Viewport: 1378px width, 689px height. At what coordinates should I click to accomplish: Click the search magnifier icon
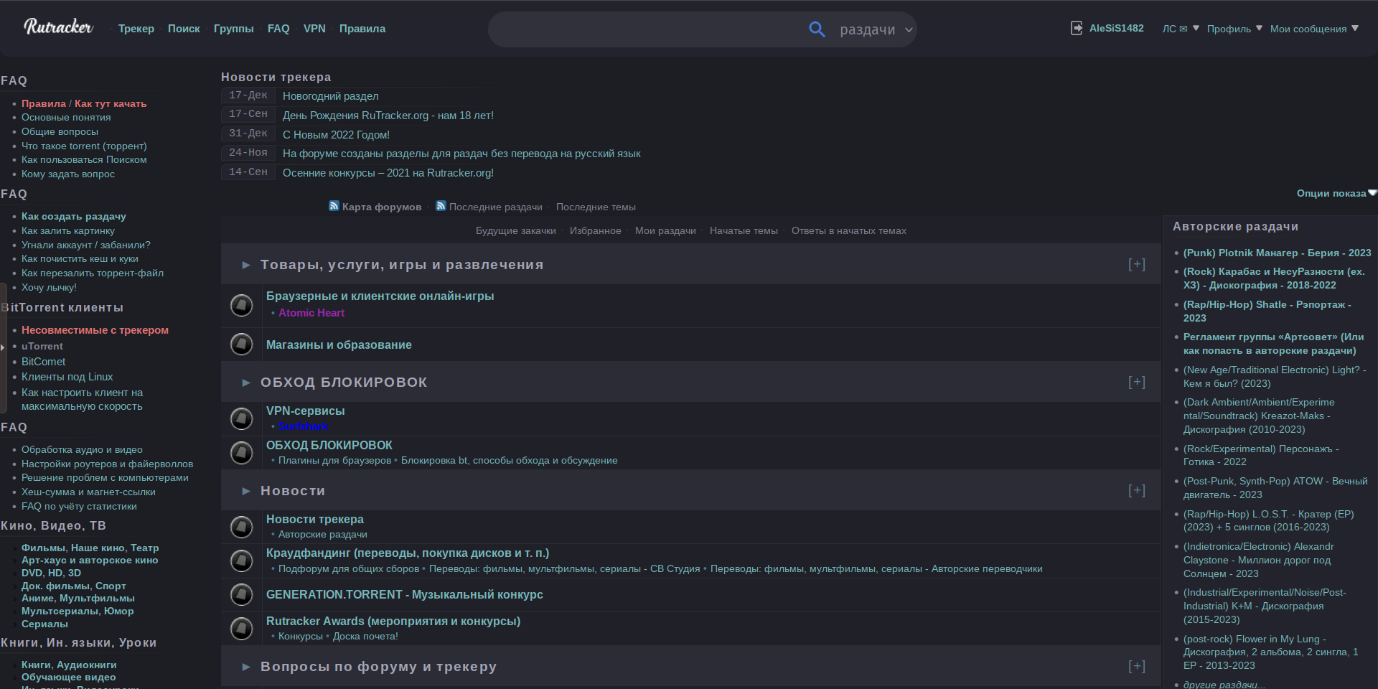(x=817, y=29)
